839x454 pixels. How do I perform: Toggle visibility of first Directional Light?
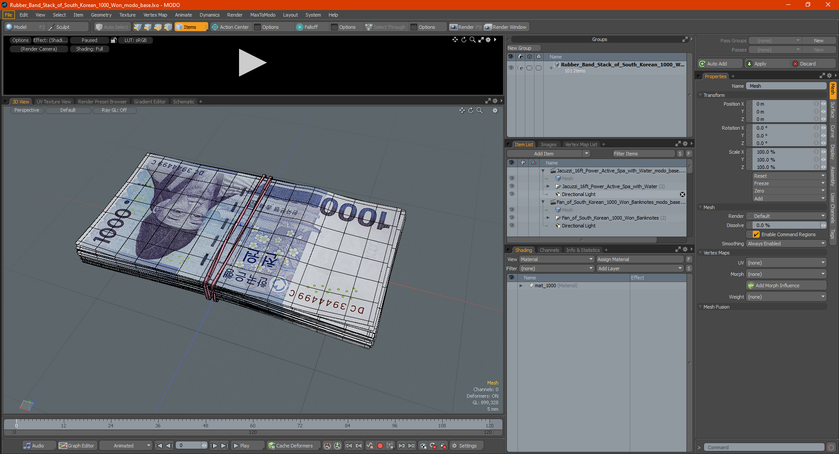[x=512, y=194]
